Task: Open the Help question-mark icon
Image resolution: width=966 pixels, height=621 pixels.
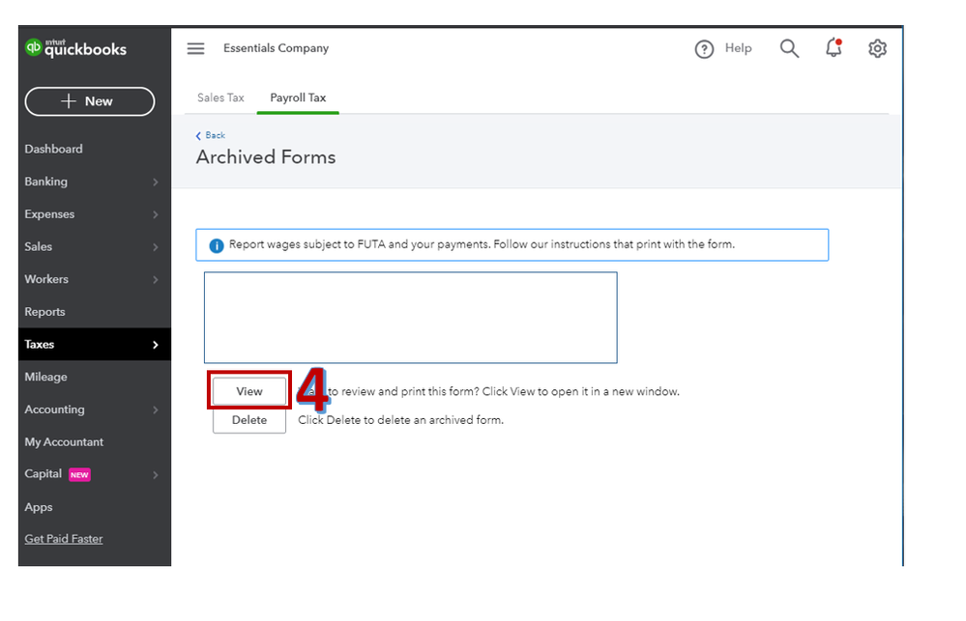Action: point(704,48)
